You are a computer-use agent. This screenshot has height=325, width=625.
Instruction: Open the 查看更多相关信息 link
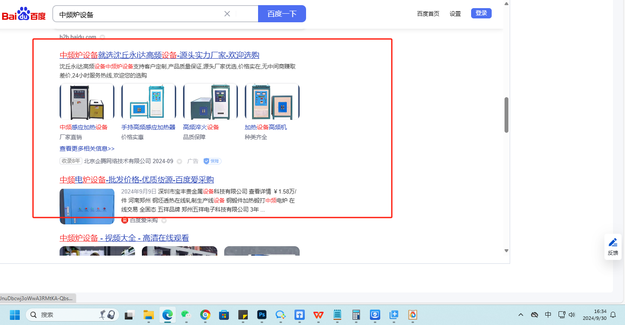click(x=87, y=149)
